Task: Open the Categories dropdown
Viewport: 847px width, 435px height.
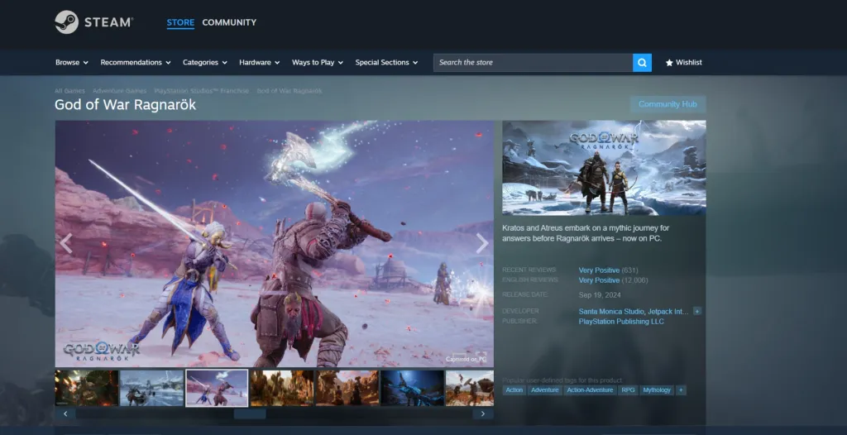Action: 205,63
